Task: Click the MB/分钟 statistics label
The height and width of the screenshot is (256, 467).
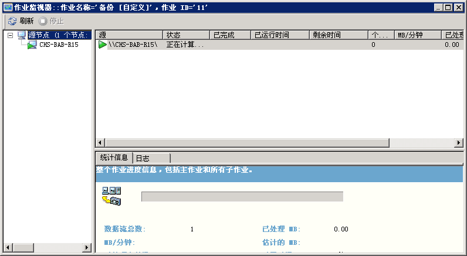Action: [x=120, y=243]
